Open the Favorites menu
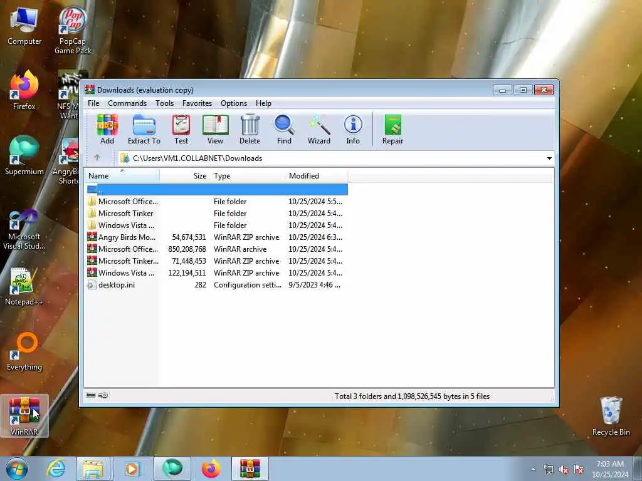The width and height of the screenshot is (642, 481). point(197,103)
